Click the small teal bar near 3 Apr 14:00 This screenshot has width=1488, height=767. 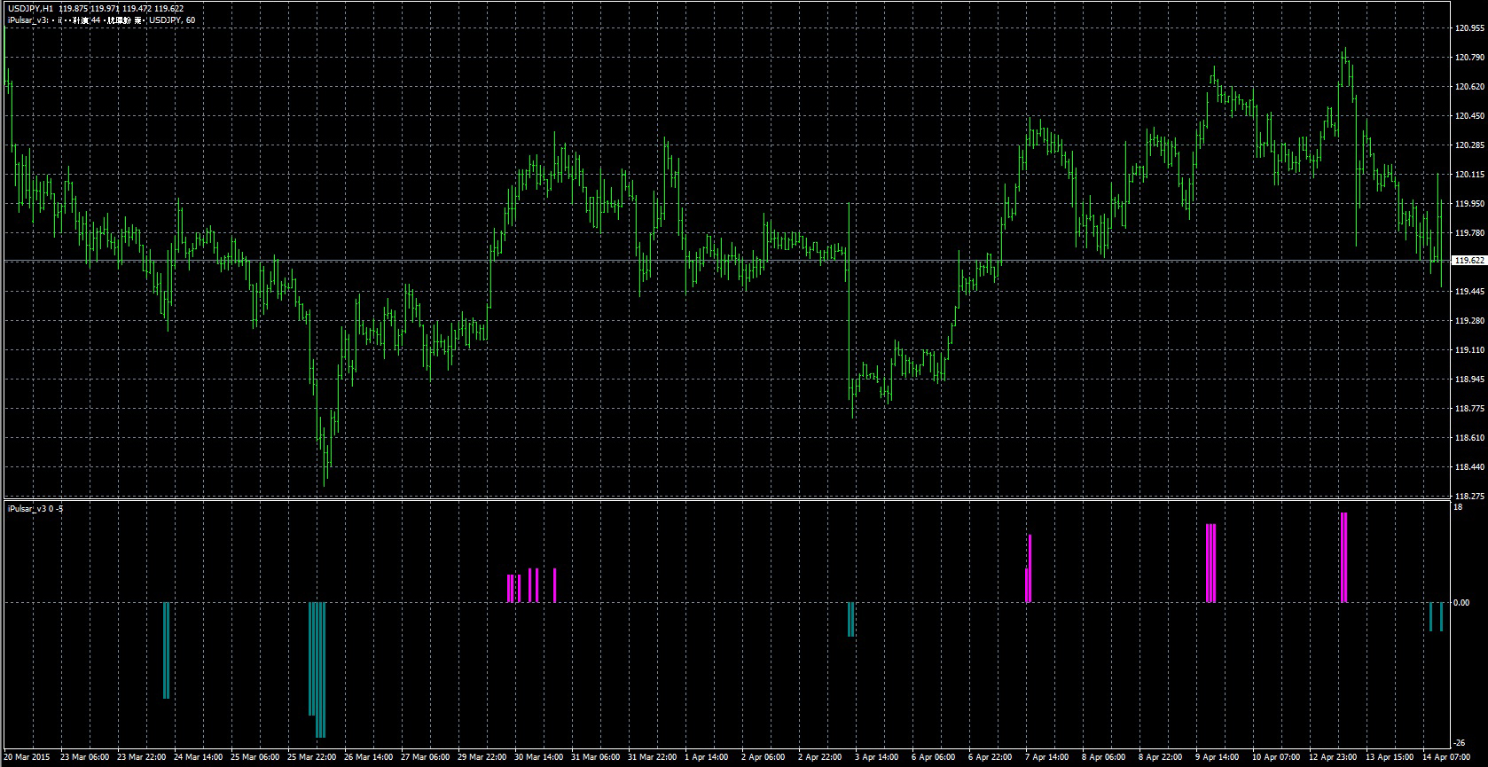[x=850, y=619]
